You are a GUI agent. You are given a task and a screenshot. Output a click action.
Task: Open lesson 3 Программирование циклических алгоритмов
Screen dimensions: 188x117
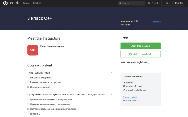point(53,109)
